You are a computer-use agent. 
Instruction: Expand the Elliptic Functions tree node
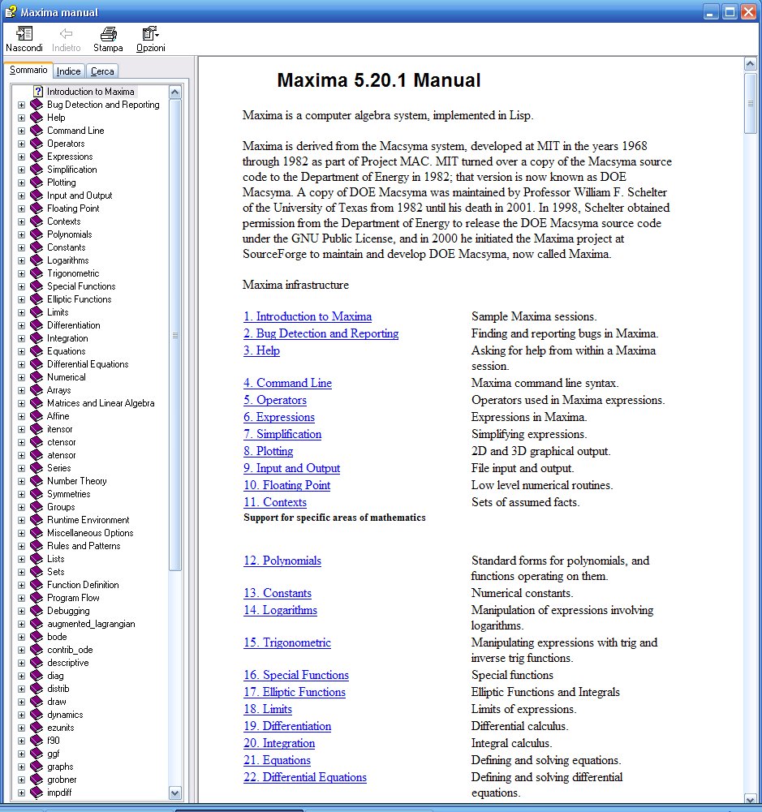21,299
